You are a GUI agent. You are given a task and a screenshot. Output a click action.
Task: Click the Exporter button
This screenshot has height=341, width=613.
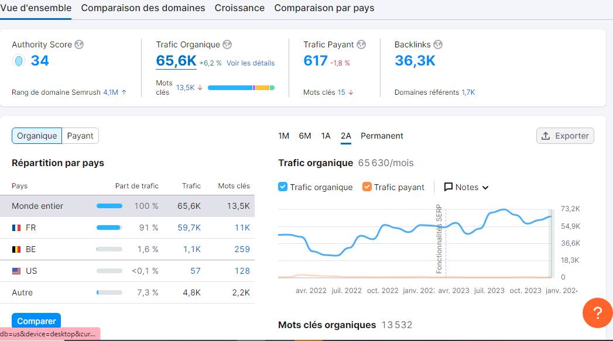click(x=565, y=136)
